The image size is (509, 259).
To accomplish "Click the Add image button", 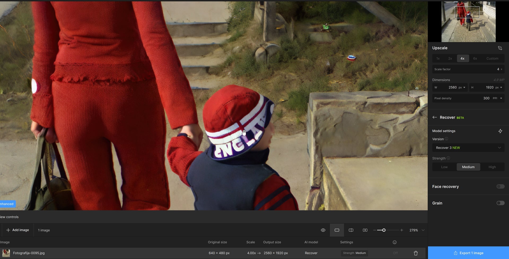I will click(17, 230).
